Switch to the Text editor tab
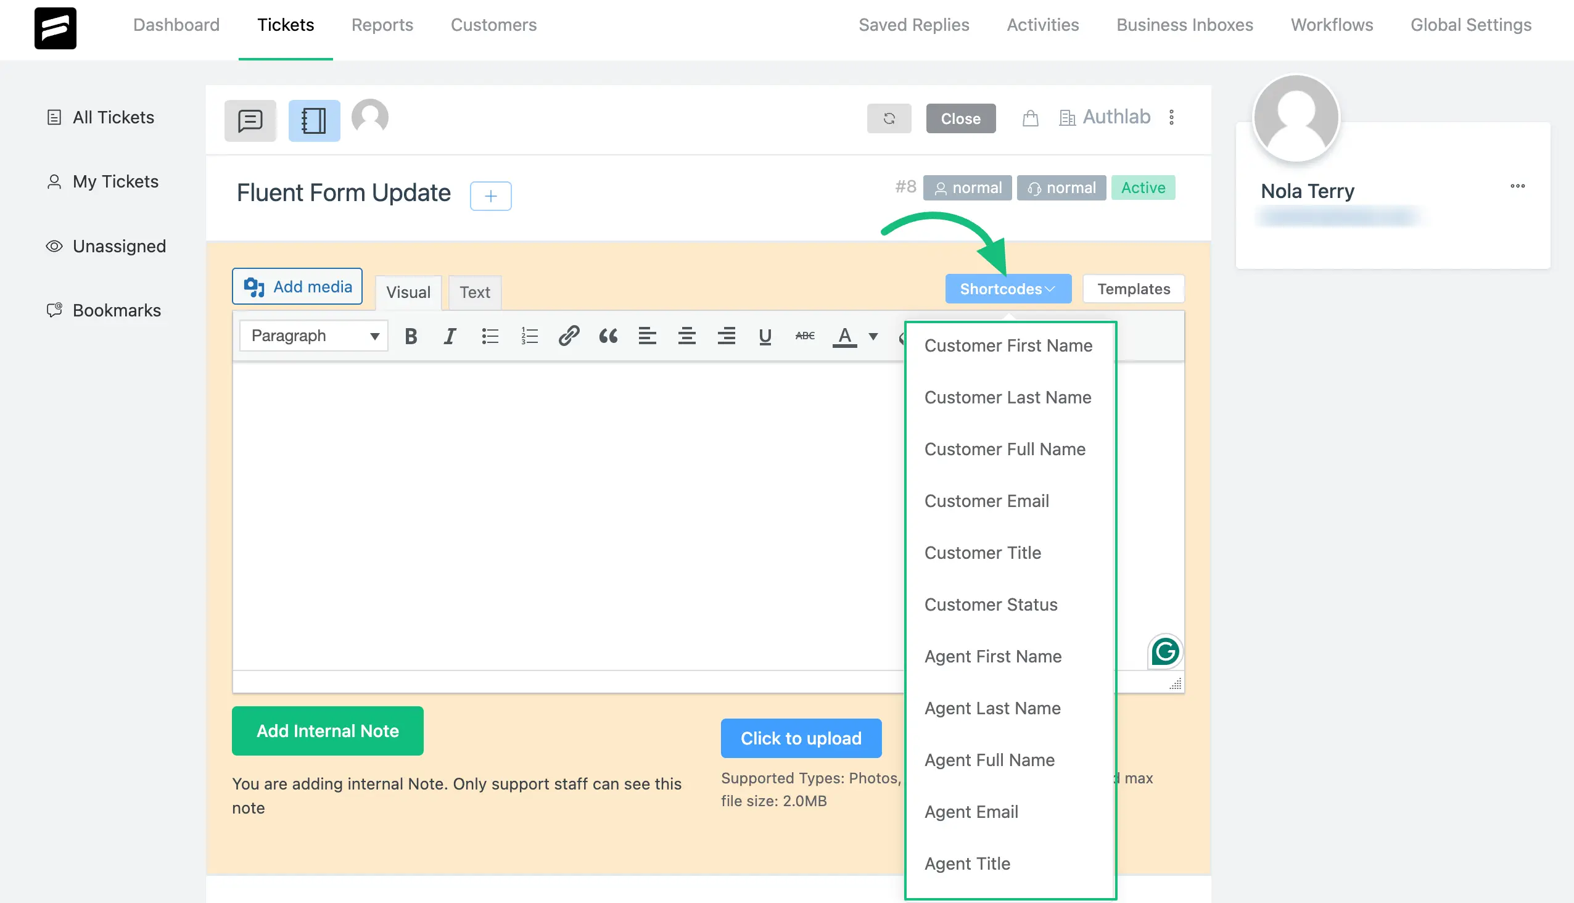This screenshot has height=903, width=1574. click(x=474, y=292)
